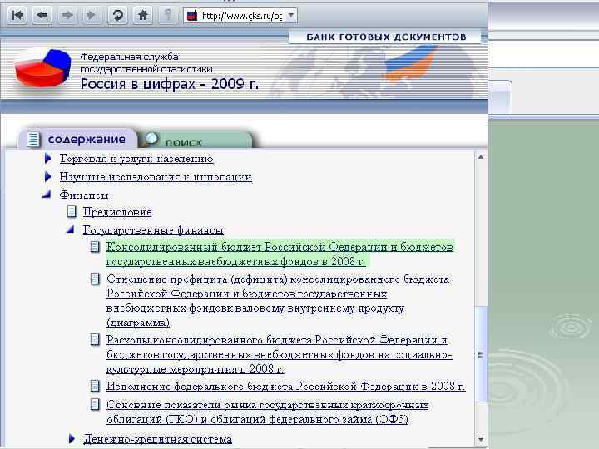
Task: Open the Торговля и услуги населению link
Action: [136, 159]
